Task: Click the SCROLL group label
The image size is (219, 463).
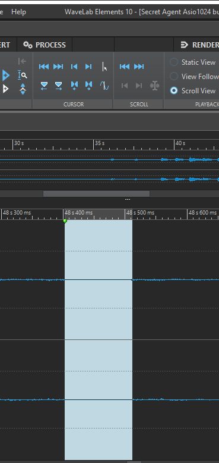Action: tap(139, 104)
